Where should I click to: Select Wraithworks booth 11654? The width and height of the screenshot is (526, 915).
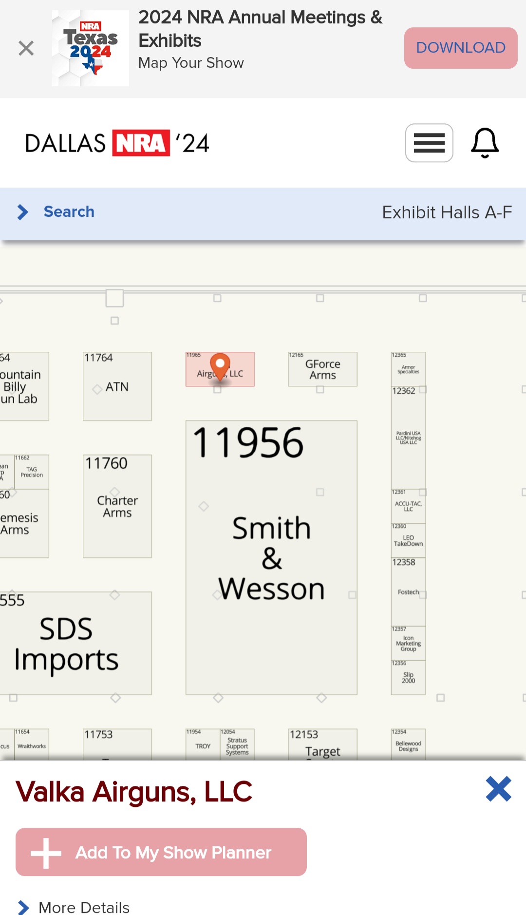click(32, 744)
